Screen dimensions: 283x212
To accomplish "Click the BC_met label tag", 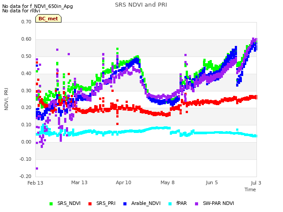I will (x=48, y=19).
